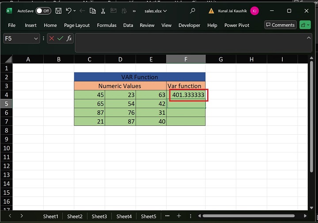Open the Help tab
Screen dimensions: 318x223
(x=212, y=25)
